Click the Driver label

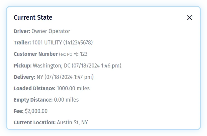click(x=22, y=31)
